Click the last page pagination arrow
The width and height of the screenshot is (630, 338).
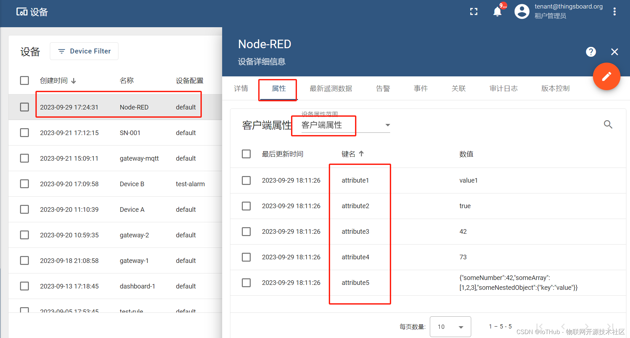pos(610,327)
